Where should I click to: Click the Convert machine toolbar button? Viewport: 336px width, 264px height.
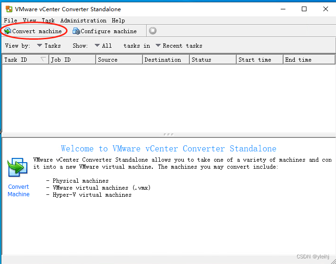coord(33,31)
